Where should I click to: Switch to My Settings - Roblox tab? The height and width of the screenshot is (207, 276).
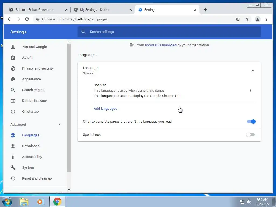coord(95,10)
